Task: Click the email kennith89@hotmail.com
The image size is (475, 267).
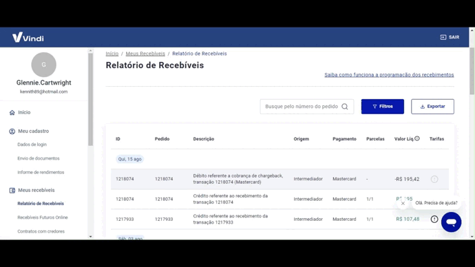Action: [x=43, y=92]
